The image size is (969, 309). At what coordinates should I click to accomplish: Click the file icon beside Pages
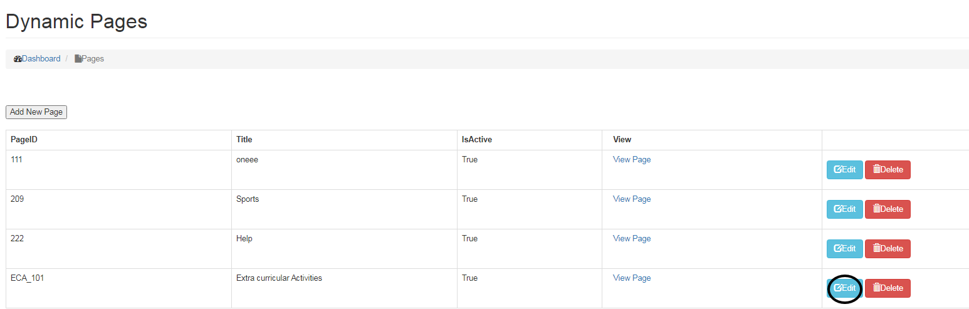tap(78, 59)
